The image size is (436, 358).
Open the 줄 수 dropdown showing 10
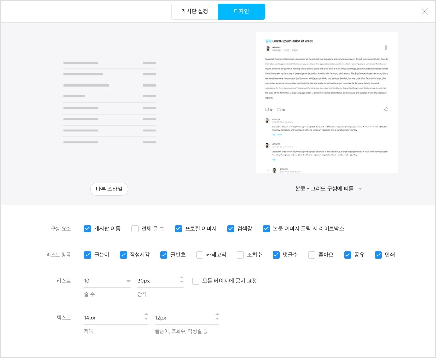click(x=107, y=281)
